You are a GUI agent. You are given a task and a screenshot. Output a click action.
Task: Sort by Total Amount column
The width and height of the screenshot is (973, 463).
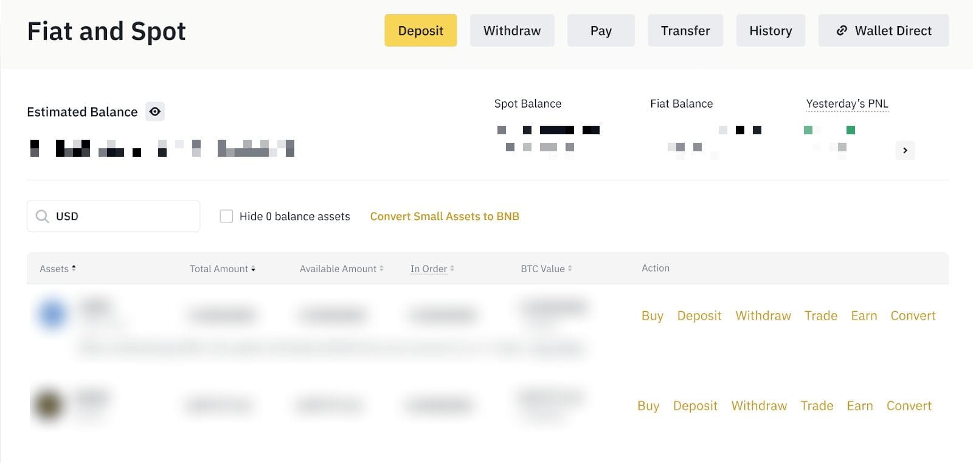click(x=222, y=269)
